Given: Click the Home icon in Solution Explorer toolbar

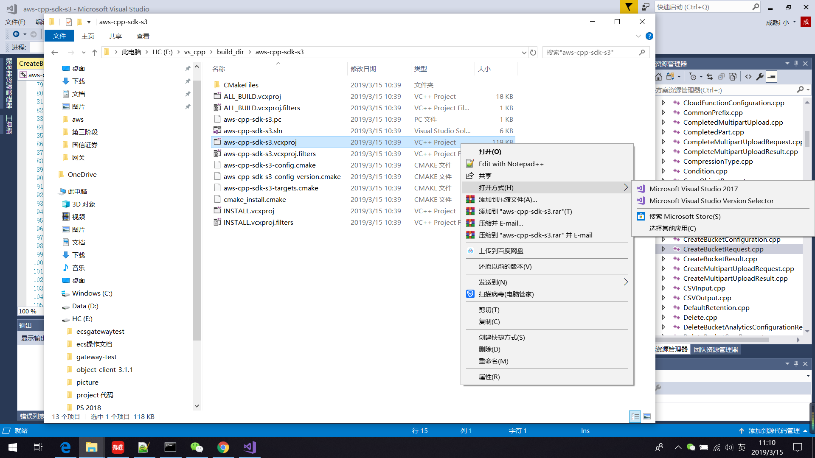Looking at the screenshot, I should (659, 77).
